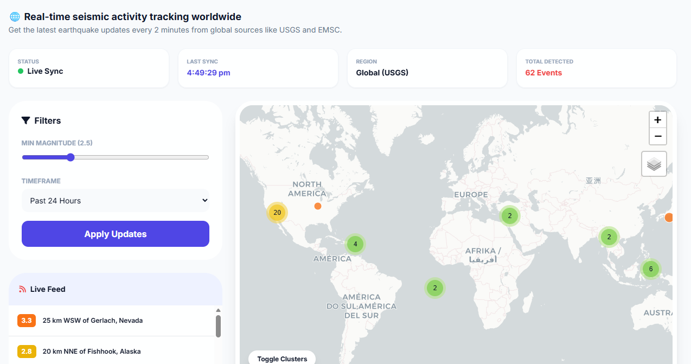Click Apply Updates button

(116, 234)
